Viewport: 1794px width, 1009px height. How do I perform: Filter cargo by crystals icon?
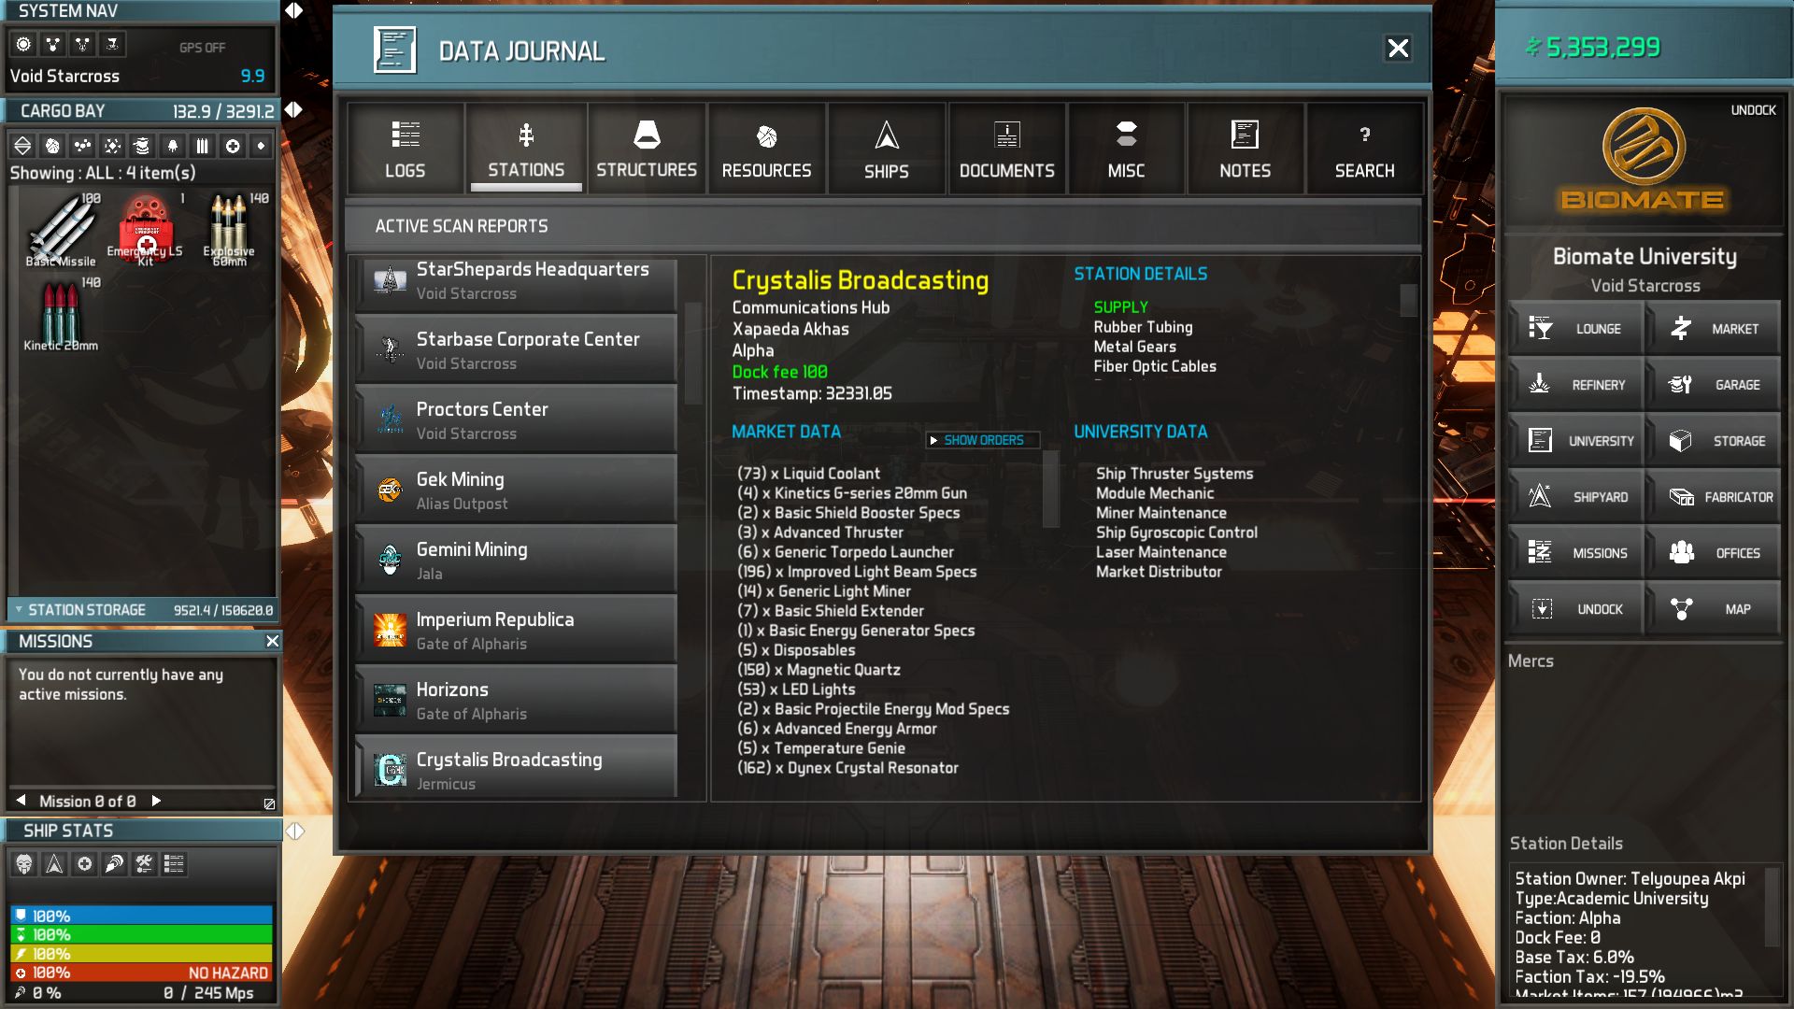click(x=113, y=146)
